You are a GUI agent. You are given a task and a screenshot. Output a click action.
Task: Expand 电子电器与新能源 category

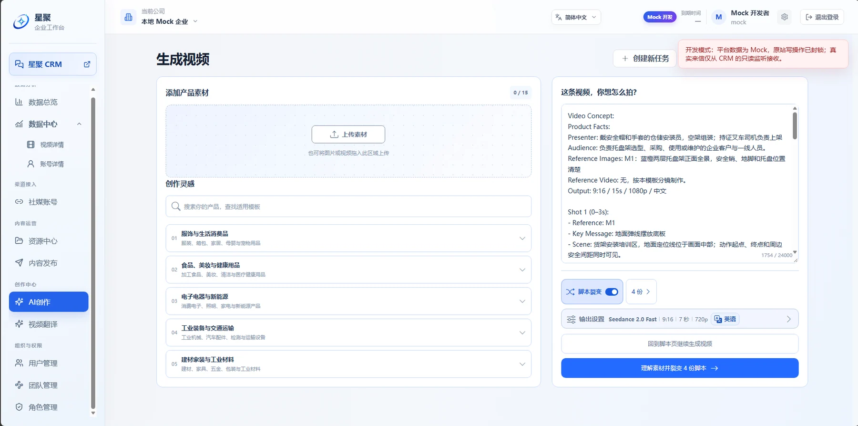[348, 301]
